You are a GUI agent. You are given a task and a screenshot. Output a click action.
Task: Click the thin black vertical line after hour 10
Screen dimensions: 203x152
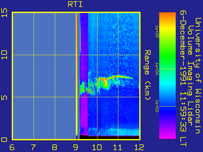coord(100,118)
